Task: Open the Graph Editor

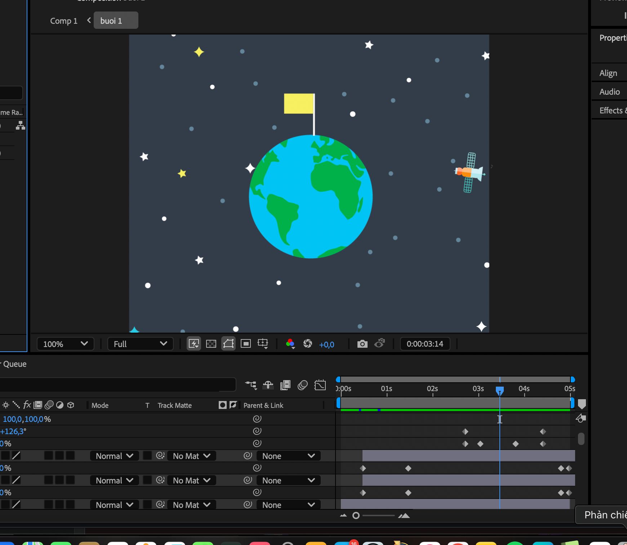Action: click(320, 385)
